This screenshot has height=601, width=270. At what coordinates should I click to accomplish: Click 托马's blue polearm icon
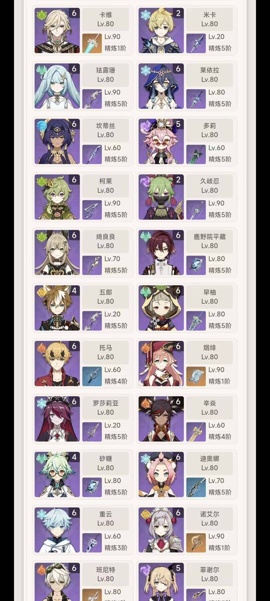point(92,376)
